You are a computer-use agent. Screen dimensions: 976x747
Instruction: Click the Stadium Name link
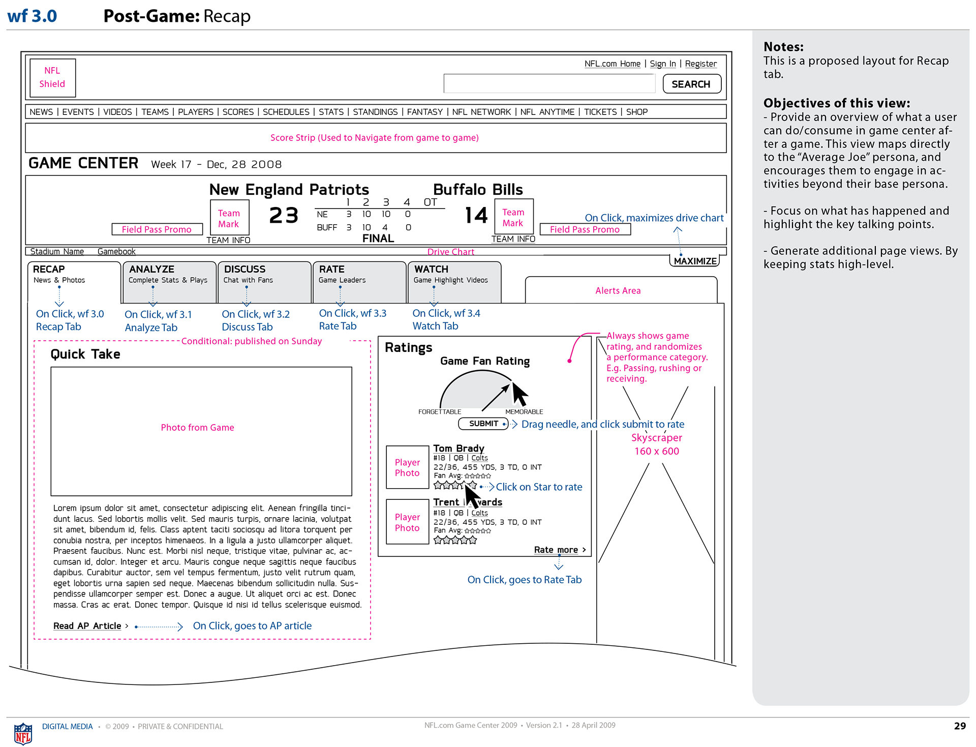(57, 251)
